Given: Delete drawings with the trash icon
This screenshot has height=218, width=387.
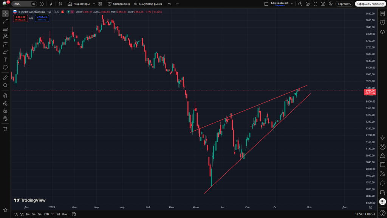Looking at the screenshot, I should pyautogui.click(x=5, y=129).
